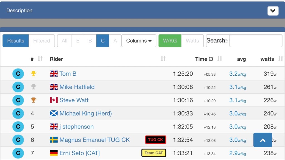Screen dimensions: 285x160
Task: Switch to the Results tab
Action: pos(16,41)
